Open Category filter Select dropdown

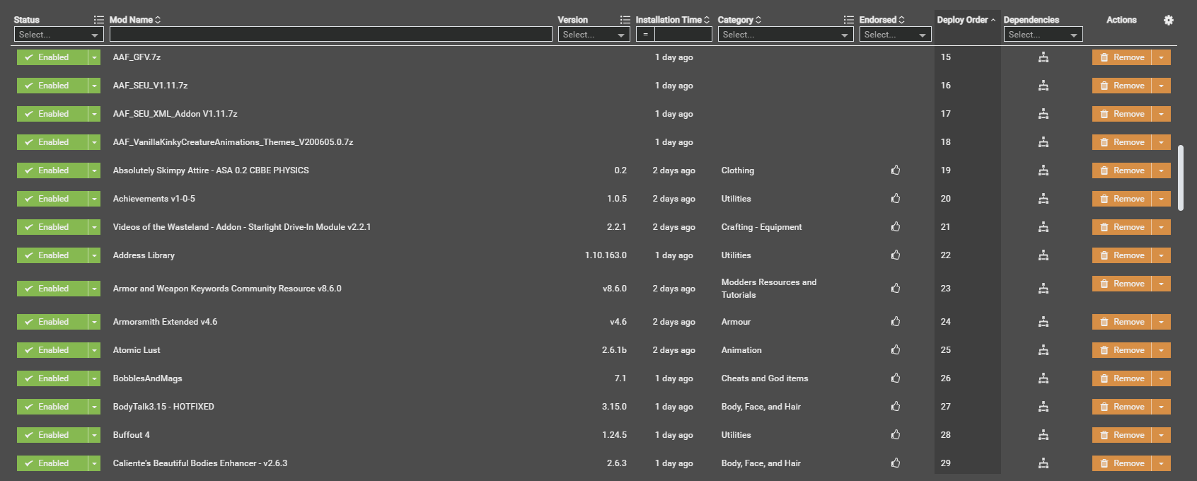point(785,34)
